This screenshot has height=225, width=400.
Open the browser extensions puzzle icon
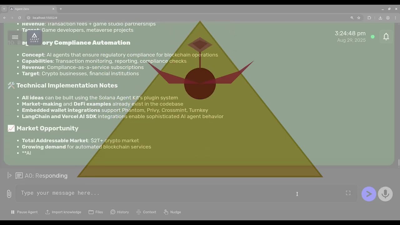369,18
